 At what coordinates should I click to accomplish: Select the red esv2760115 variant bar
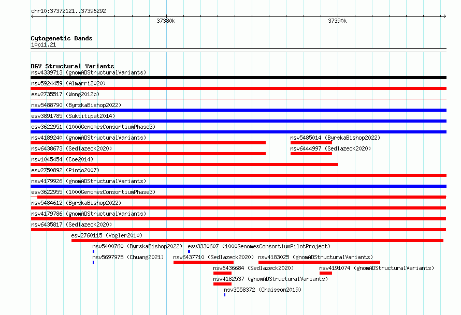tap(257, 241)
